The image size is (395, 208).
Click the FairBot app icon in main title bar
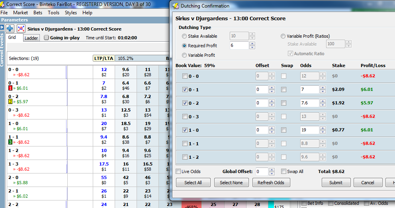2,4
